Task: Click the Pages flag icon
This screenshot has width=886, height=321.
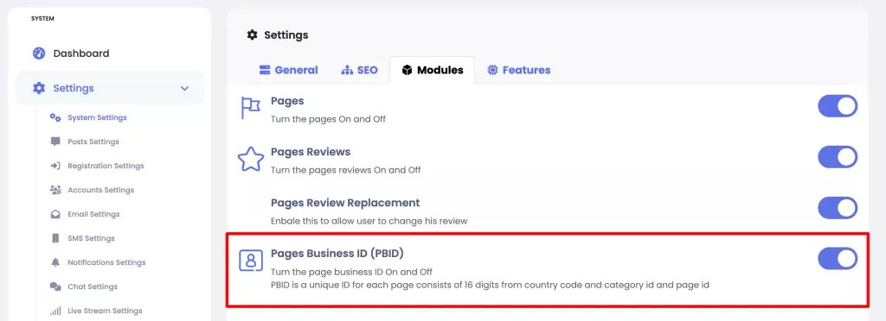Action: (x=250, y=108)
